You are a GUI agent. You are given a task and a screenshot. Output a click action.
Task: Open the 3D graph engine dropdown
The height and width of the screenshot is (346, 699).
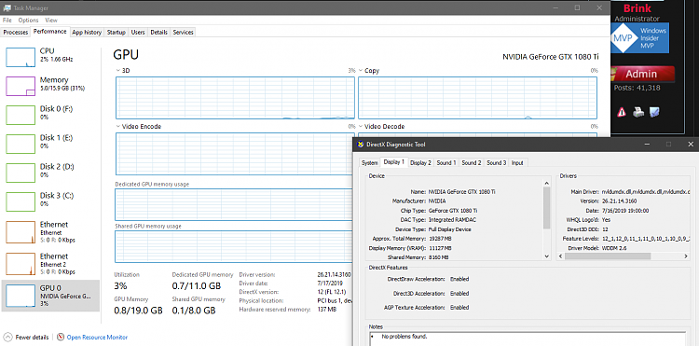coord(117,71)
